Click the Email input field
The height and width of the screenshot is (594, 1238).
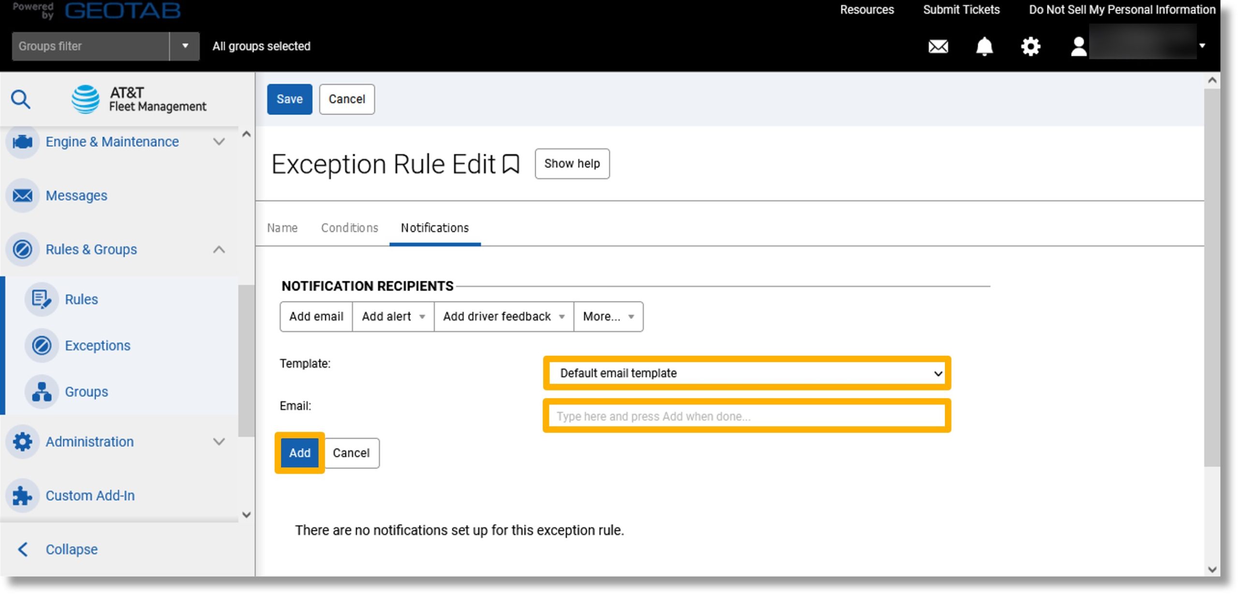pyautogui.click(x=747, y=416)
